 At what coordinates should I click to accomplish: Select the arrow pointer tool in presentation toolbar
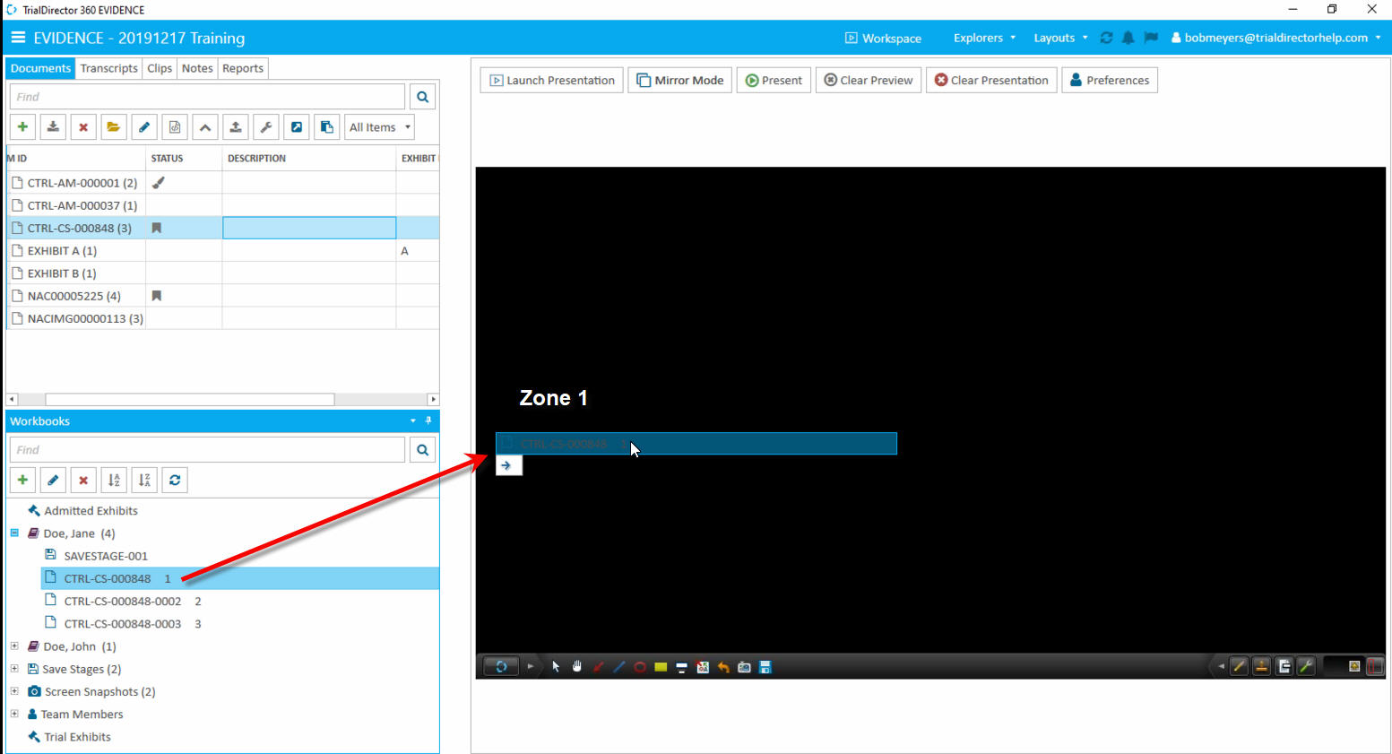click(x=556, y=667)
